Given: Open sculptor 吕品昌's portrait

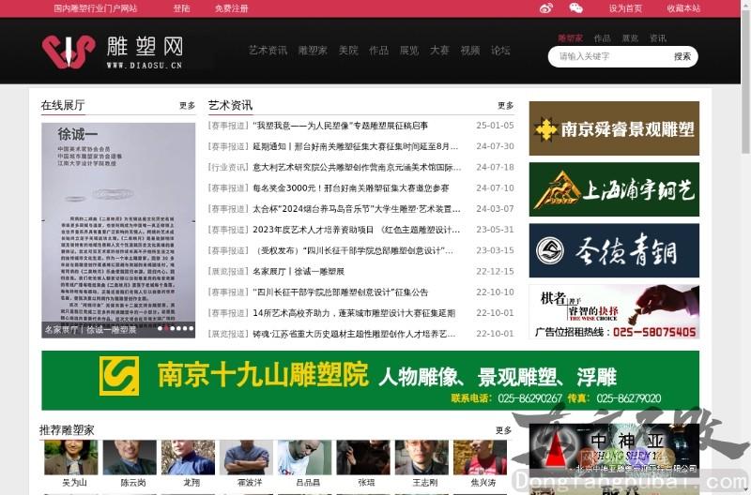Looking at the screenshot, I should click(304, 457).
